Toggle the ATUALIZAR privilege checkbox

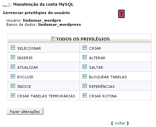[x=13, y=67]
